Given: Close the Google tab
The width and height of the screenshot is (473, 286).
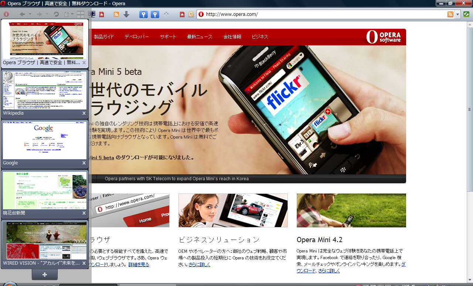Looking at the screenshot, I should (x=84, y=163).
